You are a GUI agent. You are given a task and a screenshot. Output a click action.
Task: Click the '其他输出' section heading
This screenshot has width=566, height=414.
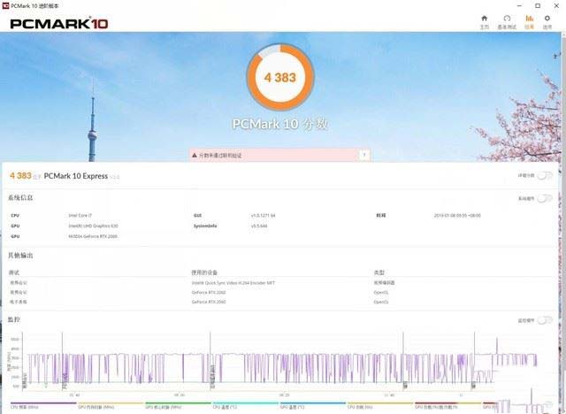pyautogui.click(x=20, y=255)
